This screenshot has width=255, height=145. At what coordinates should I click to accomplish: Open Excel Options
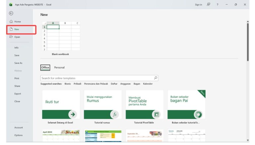(18, 135)
